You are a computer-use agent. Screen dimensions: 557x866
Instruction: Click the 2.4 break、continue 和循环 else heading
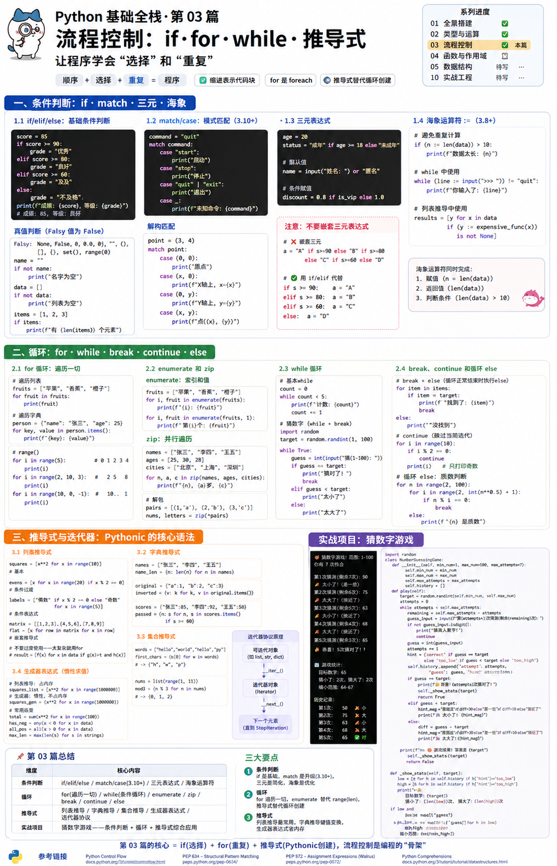(446, 368)
